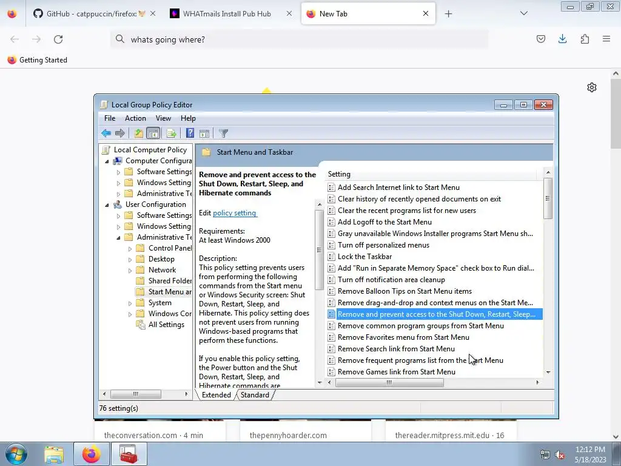Click the Forward arrow in Group Policy toolbar
The height and width of the screenshot is (466, 621).
click(x=120, y=133)
